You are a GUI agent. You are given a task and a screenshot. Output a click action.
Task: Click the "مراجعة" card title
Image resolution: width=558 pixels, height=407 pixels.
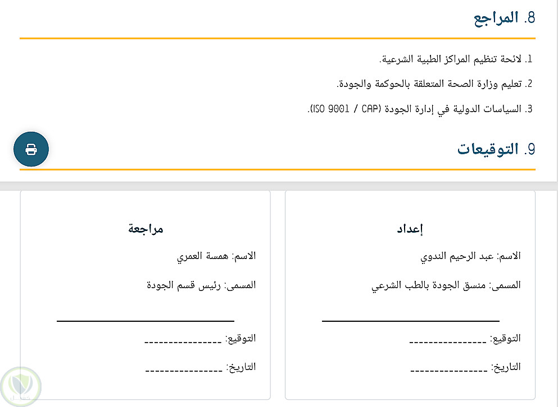tap(146, 229)
